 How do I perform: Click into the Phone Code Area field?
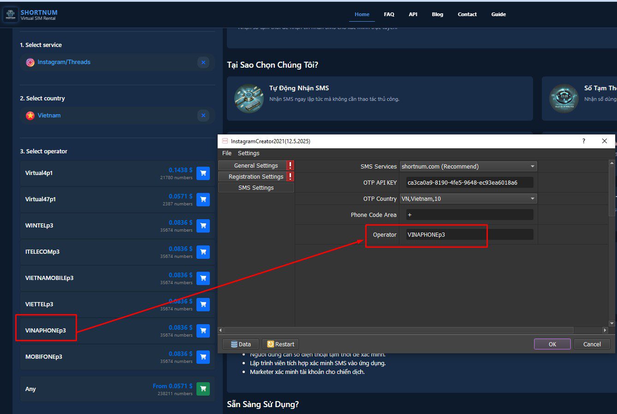[469, 215]
